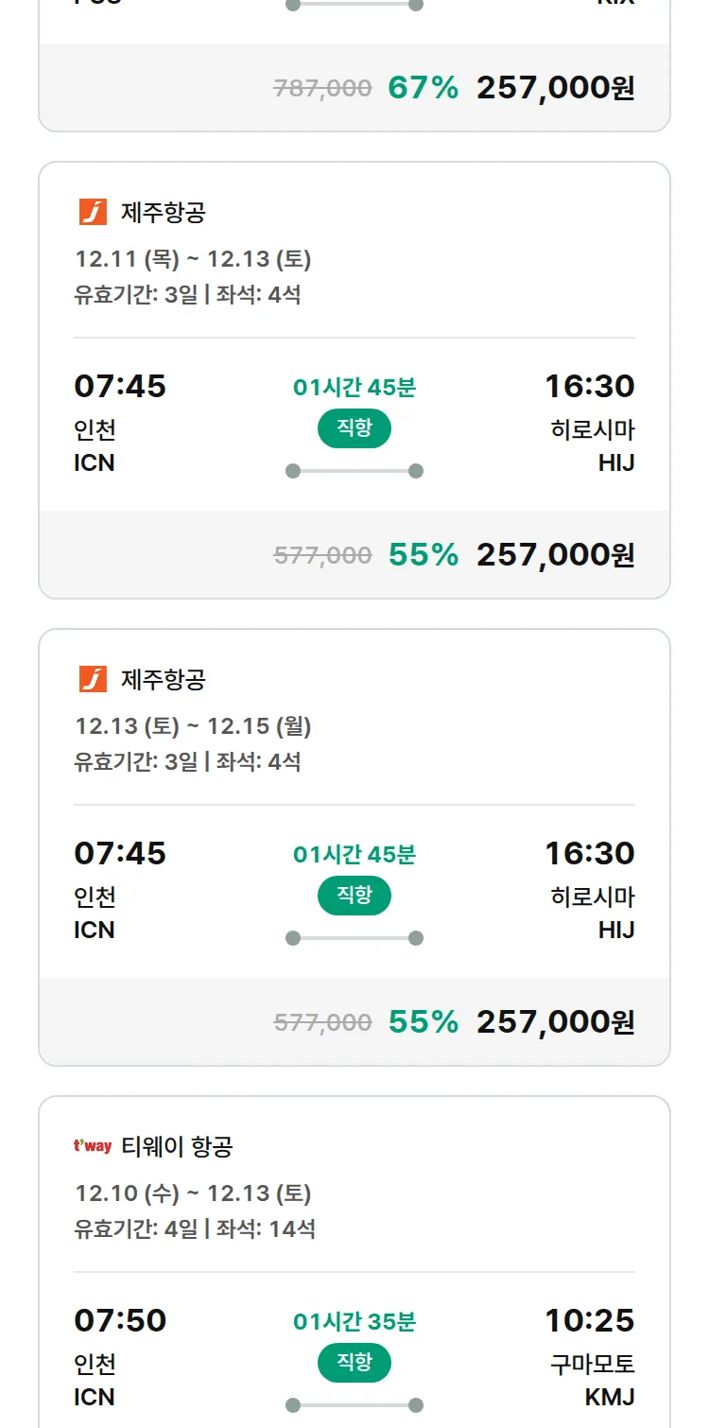Tap 직항 badge on the 12.13–12.15 Hiroshima flight
The image size is (709, 1428).
tap(354, 896)
